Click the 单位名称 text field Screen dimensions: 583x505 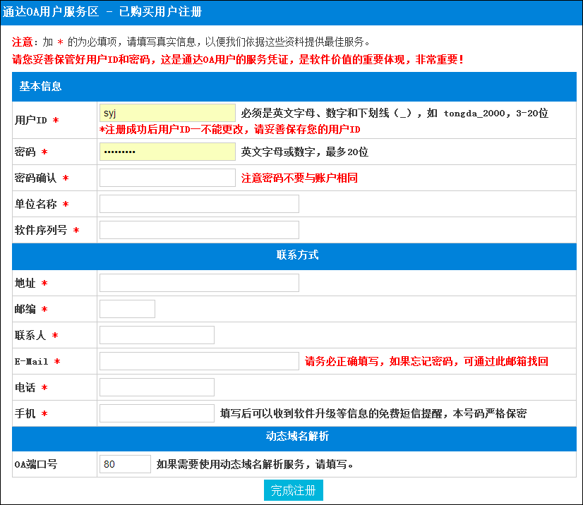point(199,204)
